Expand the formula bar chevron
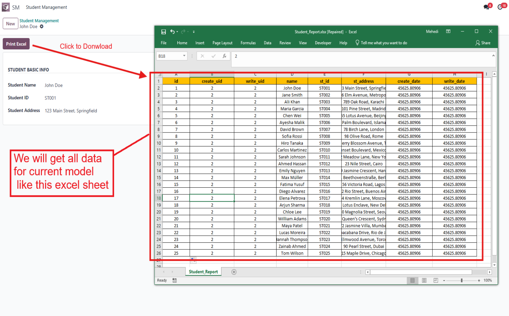The image size is (509, 316). click(x=493, y=55)
